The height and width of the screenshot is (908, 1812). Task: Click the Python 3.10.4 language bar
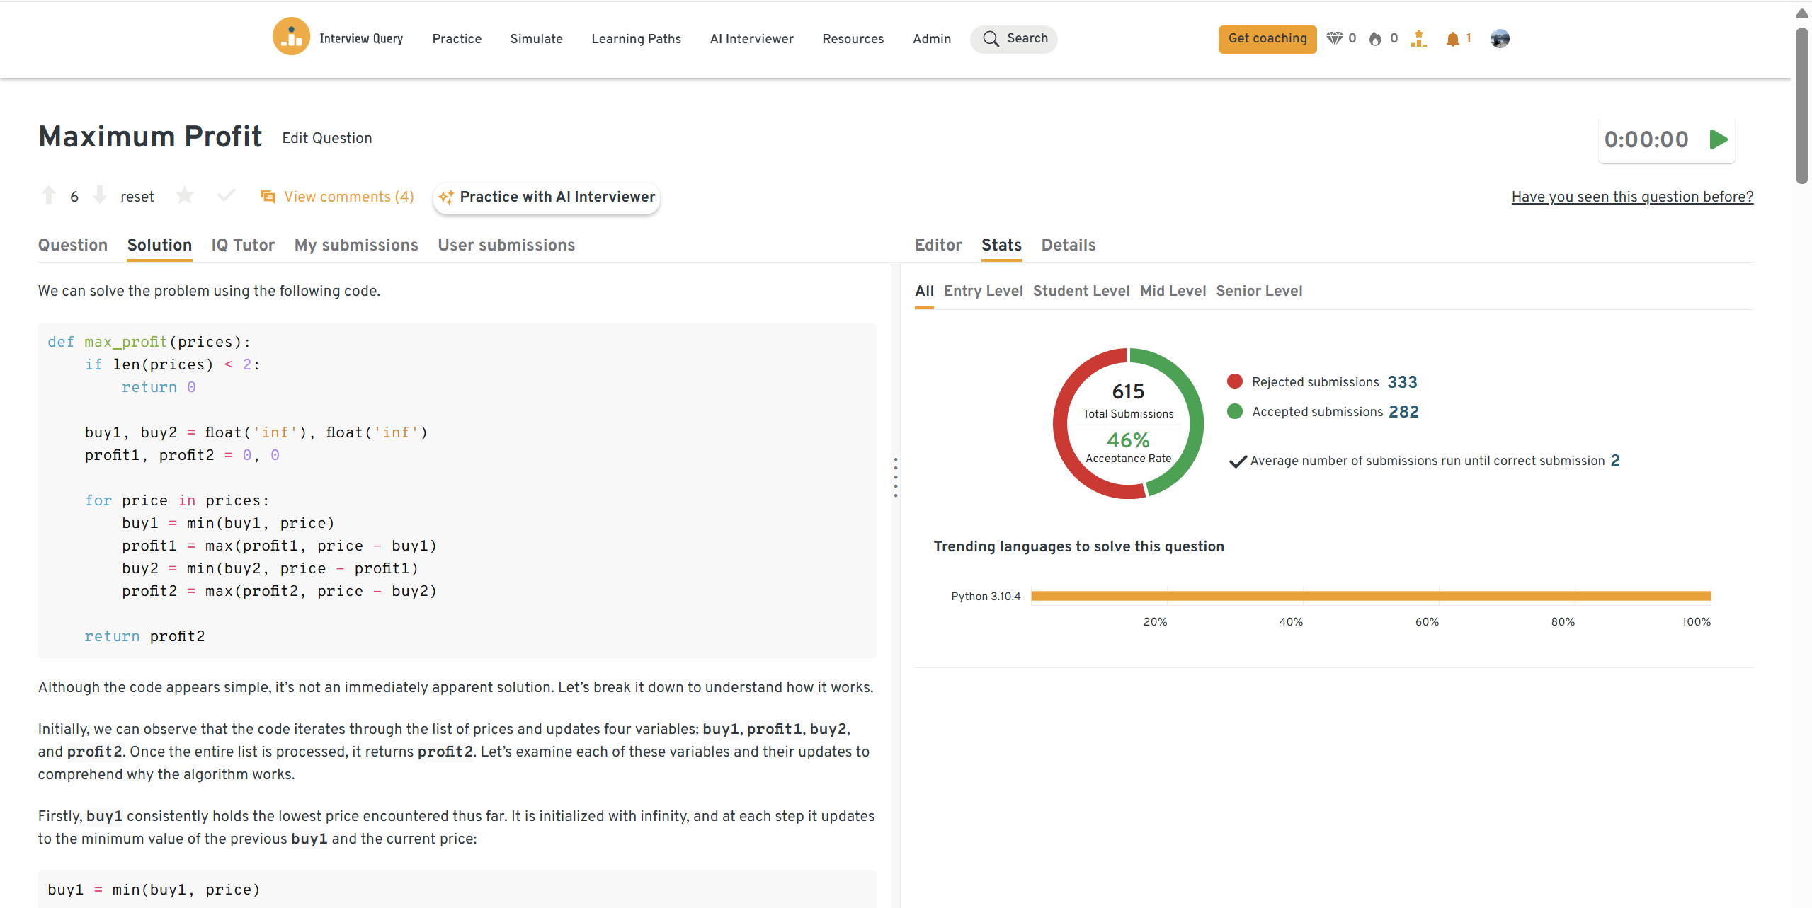[1370, 596]
